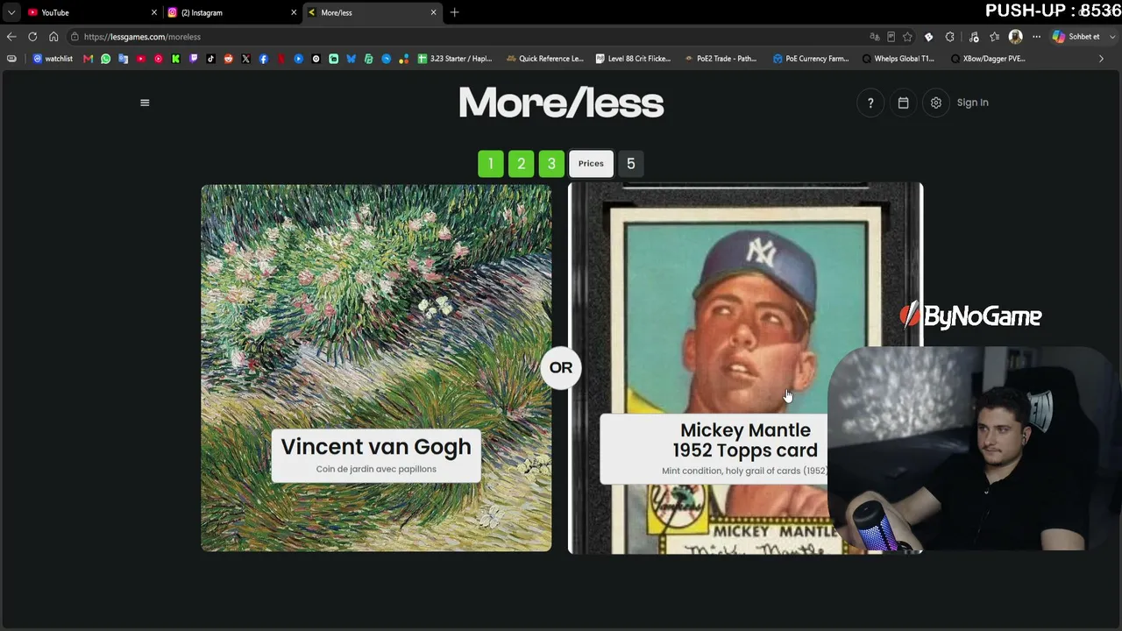1122x631 pixels.
Task: Select round 2 indicator
Action: coord(521,164)
